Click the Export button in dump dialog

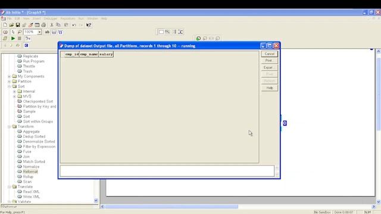[270, 67]
